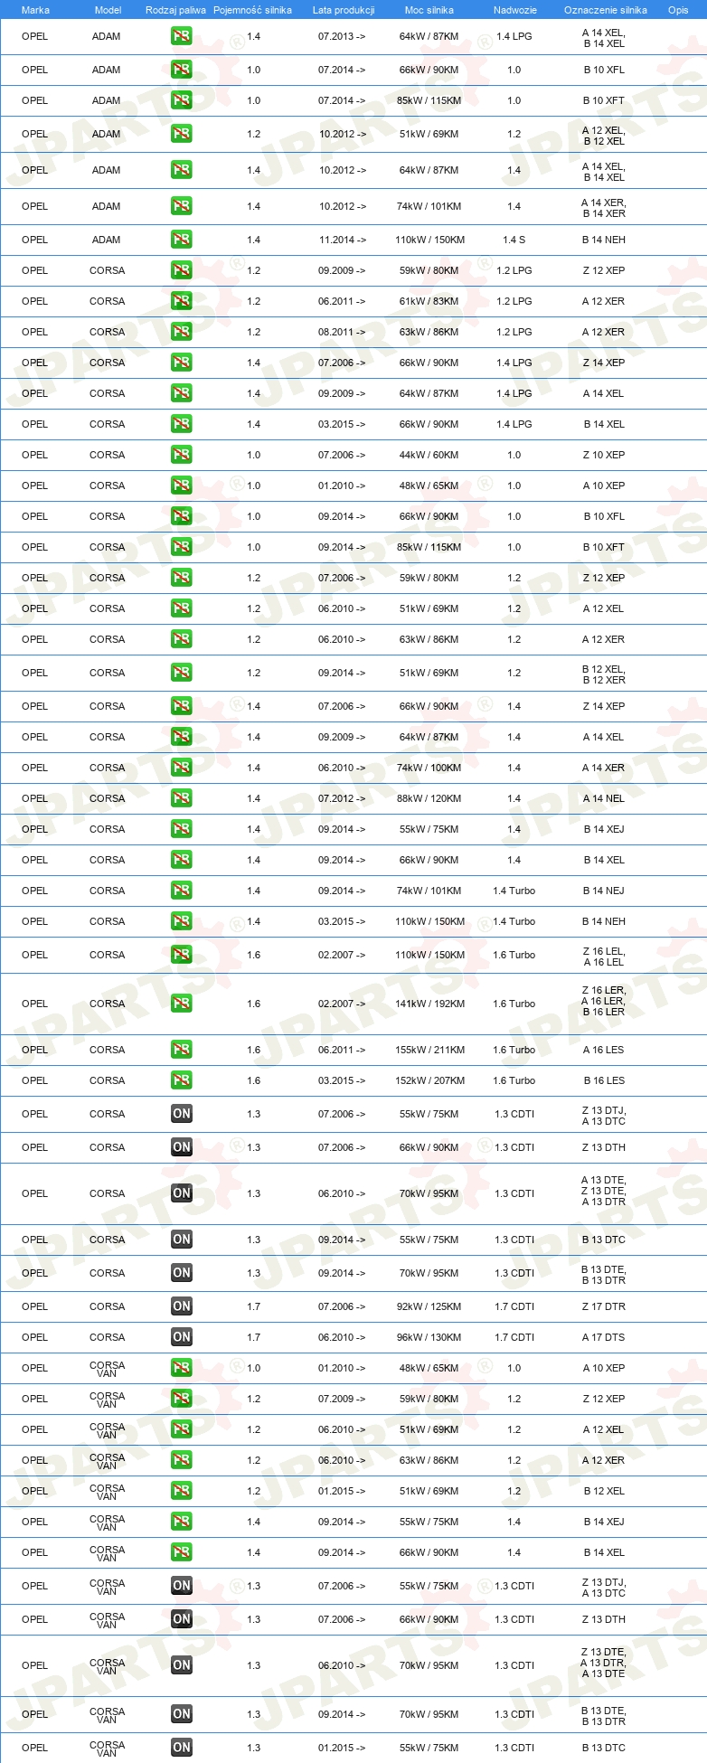Select the 141kW / 192KM power cell
Image resolution: width=707 pixels, height=1763 pixels.
[429, 1004]
